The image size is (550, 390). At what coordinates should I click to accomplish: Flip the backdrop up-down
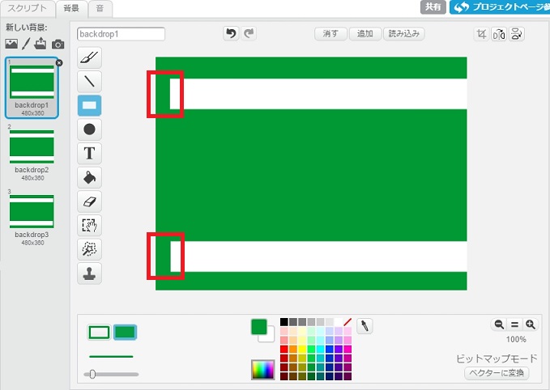point(516,34)
